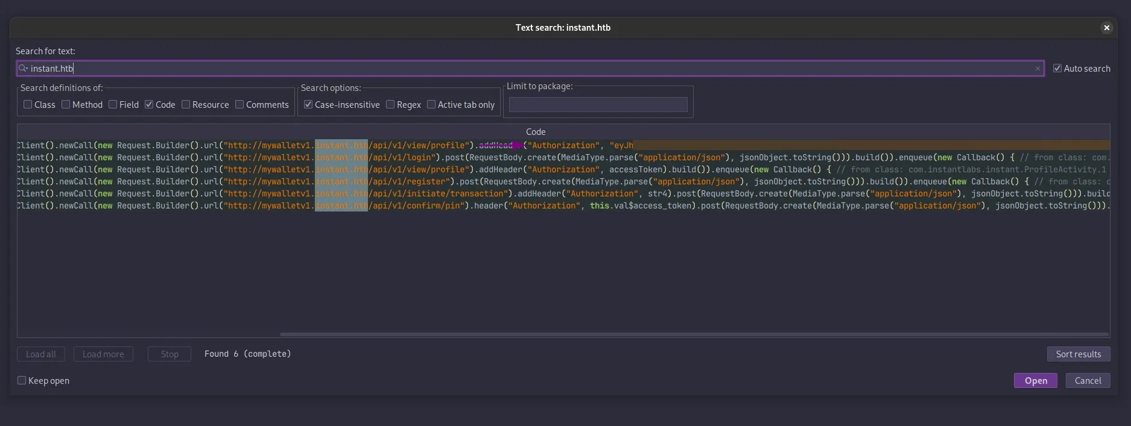Open the selected result with Open button
This screenshot has width=1131, height=426.
coord(1036,381)
